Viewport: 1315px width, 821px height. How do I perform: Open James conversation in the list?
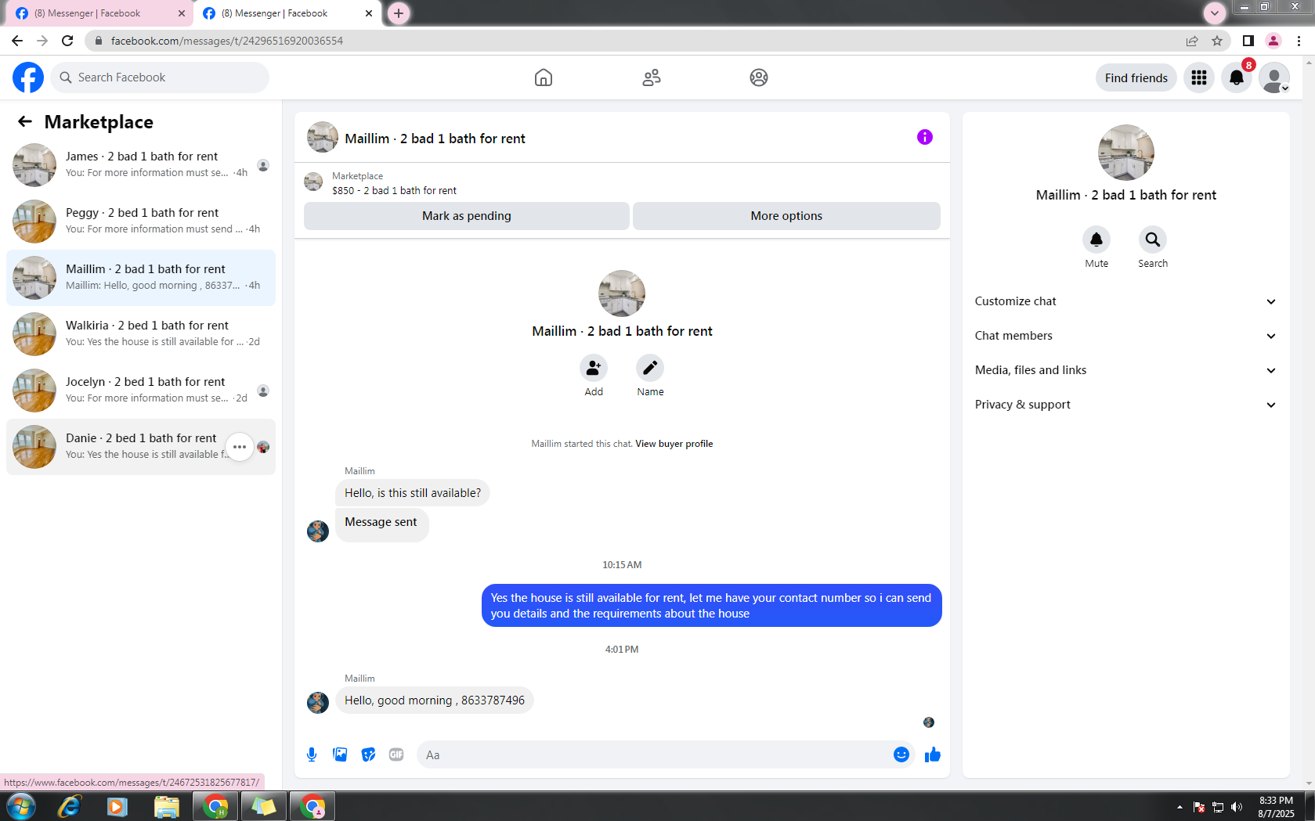[x=141, y=165]
